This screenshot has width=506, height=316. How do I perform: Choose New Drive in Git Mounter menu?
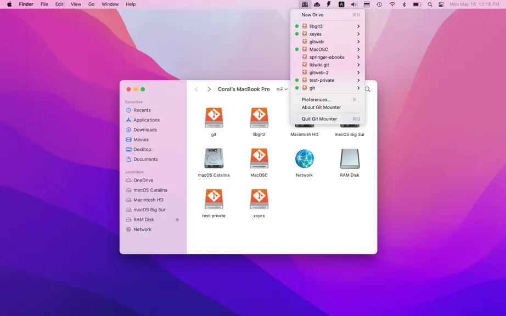pos(328,15)
